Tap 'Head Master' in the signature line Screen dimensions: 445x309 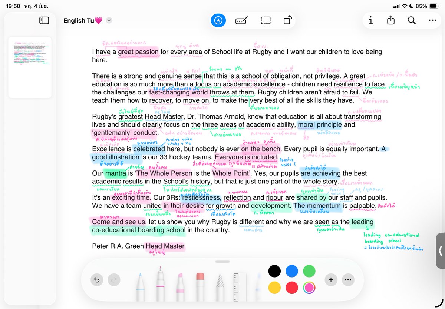point(165,246)
